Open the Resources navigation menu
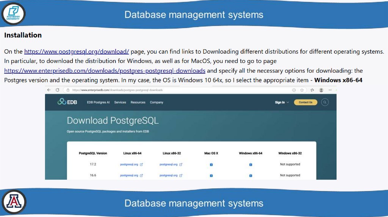The width and height of the screenshot is (388, 217). click(138, 102)
